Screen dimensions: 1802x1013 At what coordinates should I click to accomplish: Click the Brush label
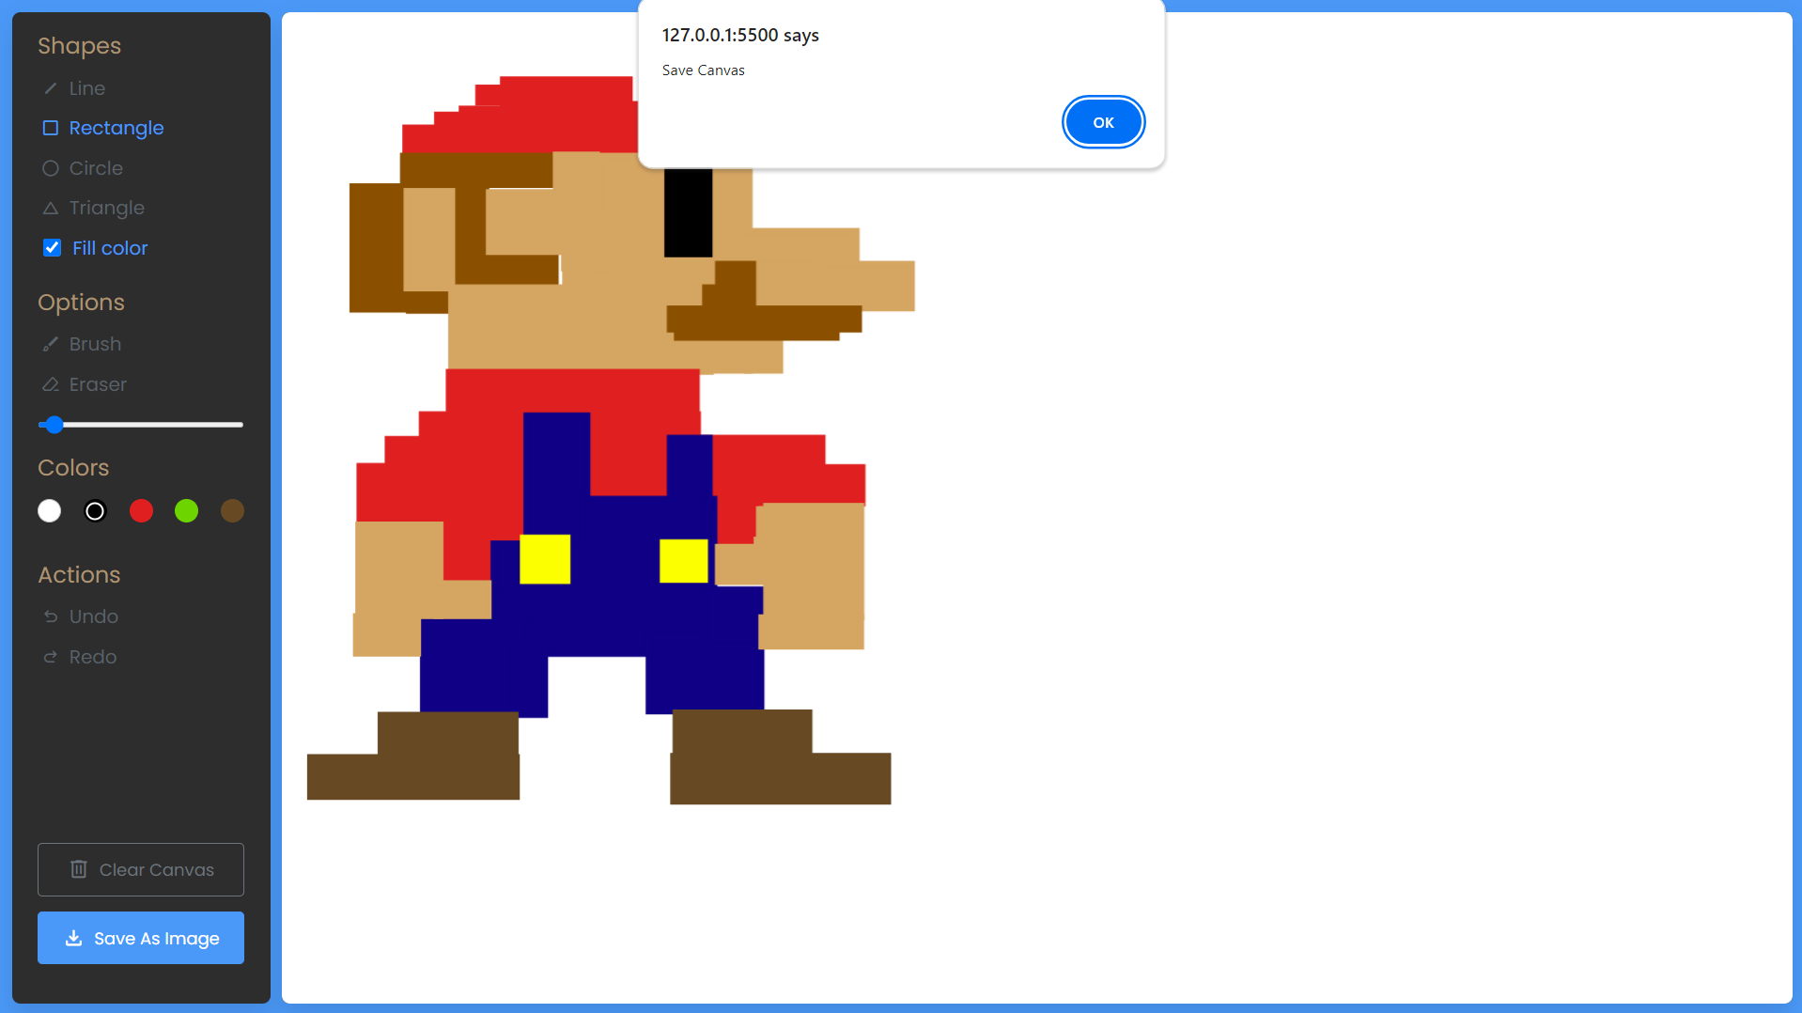95,344
